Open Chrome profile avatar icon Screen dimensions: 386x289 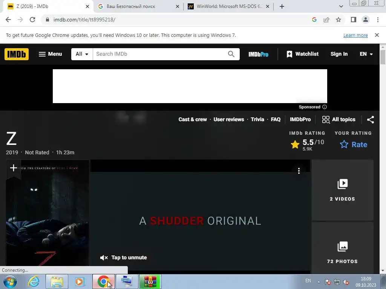point(366,20)
